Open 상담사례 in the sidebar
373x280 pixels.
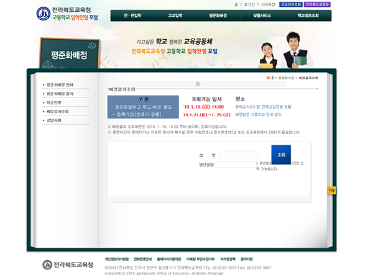[55, 119]
